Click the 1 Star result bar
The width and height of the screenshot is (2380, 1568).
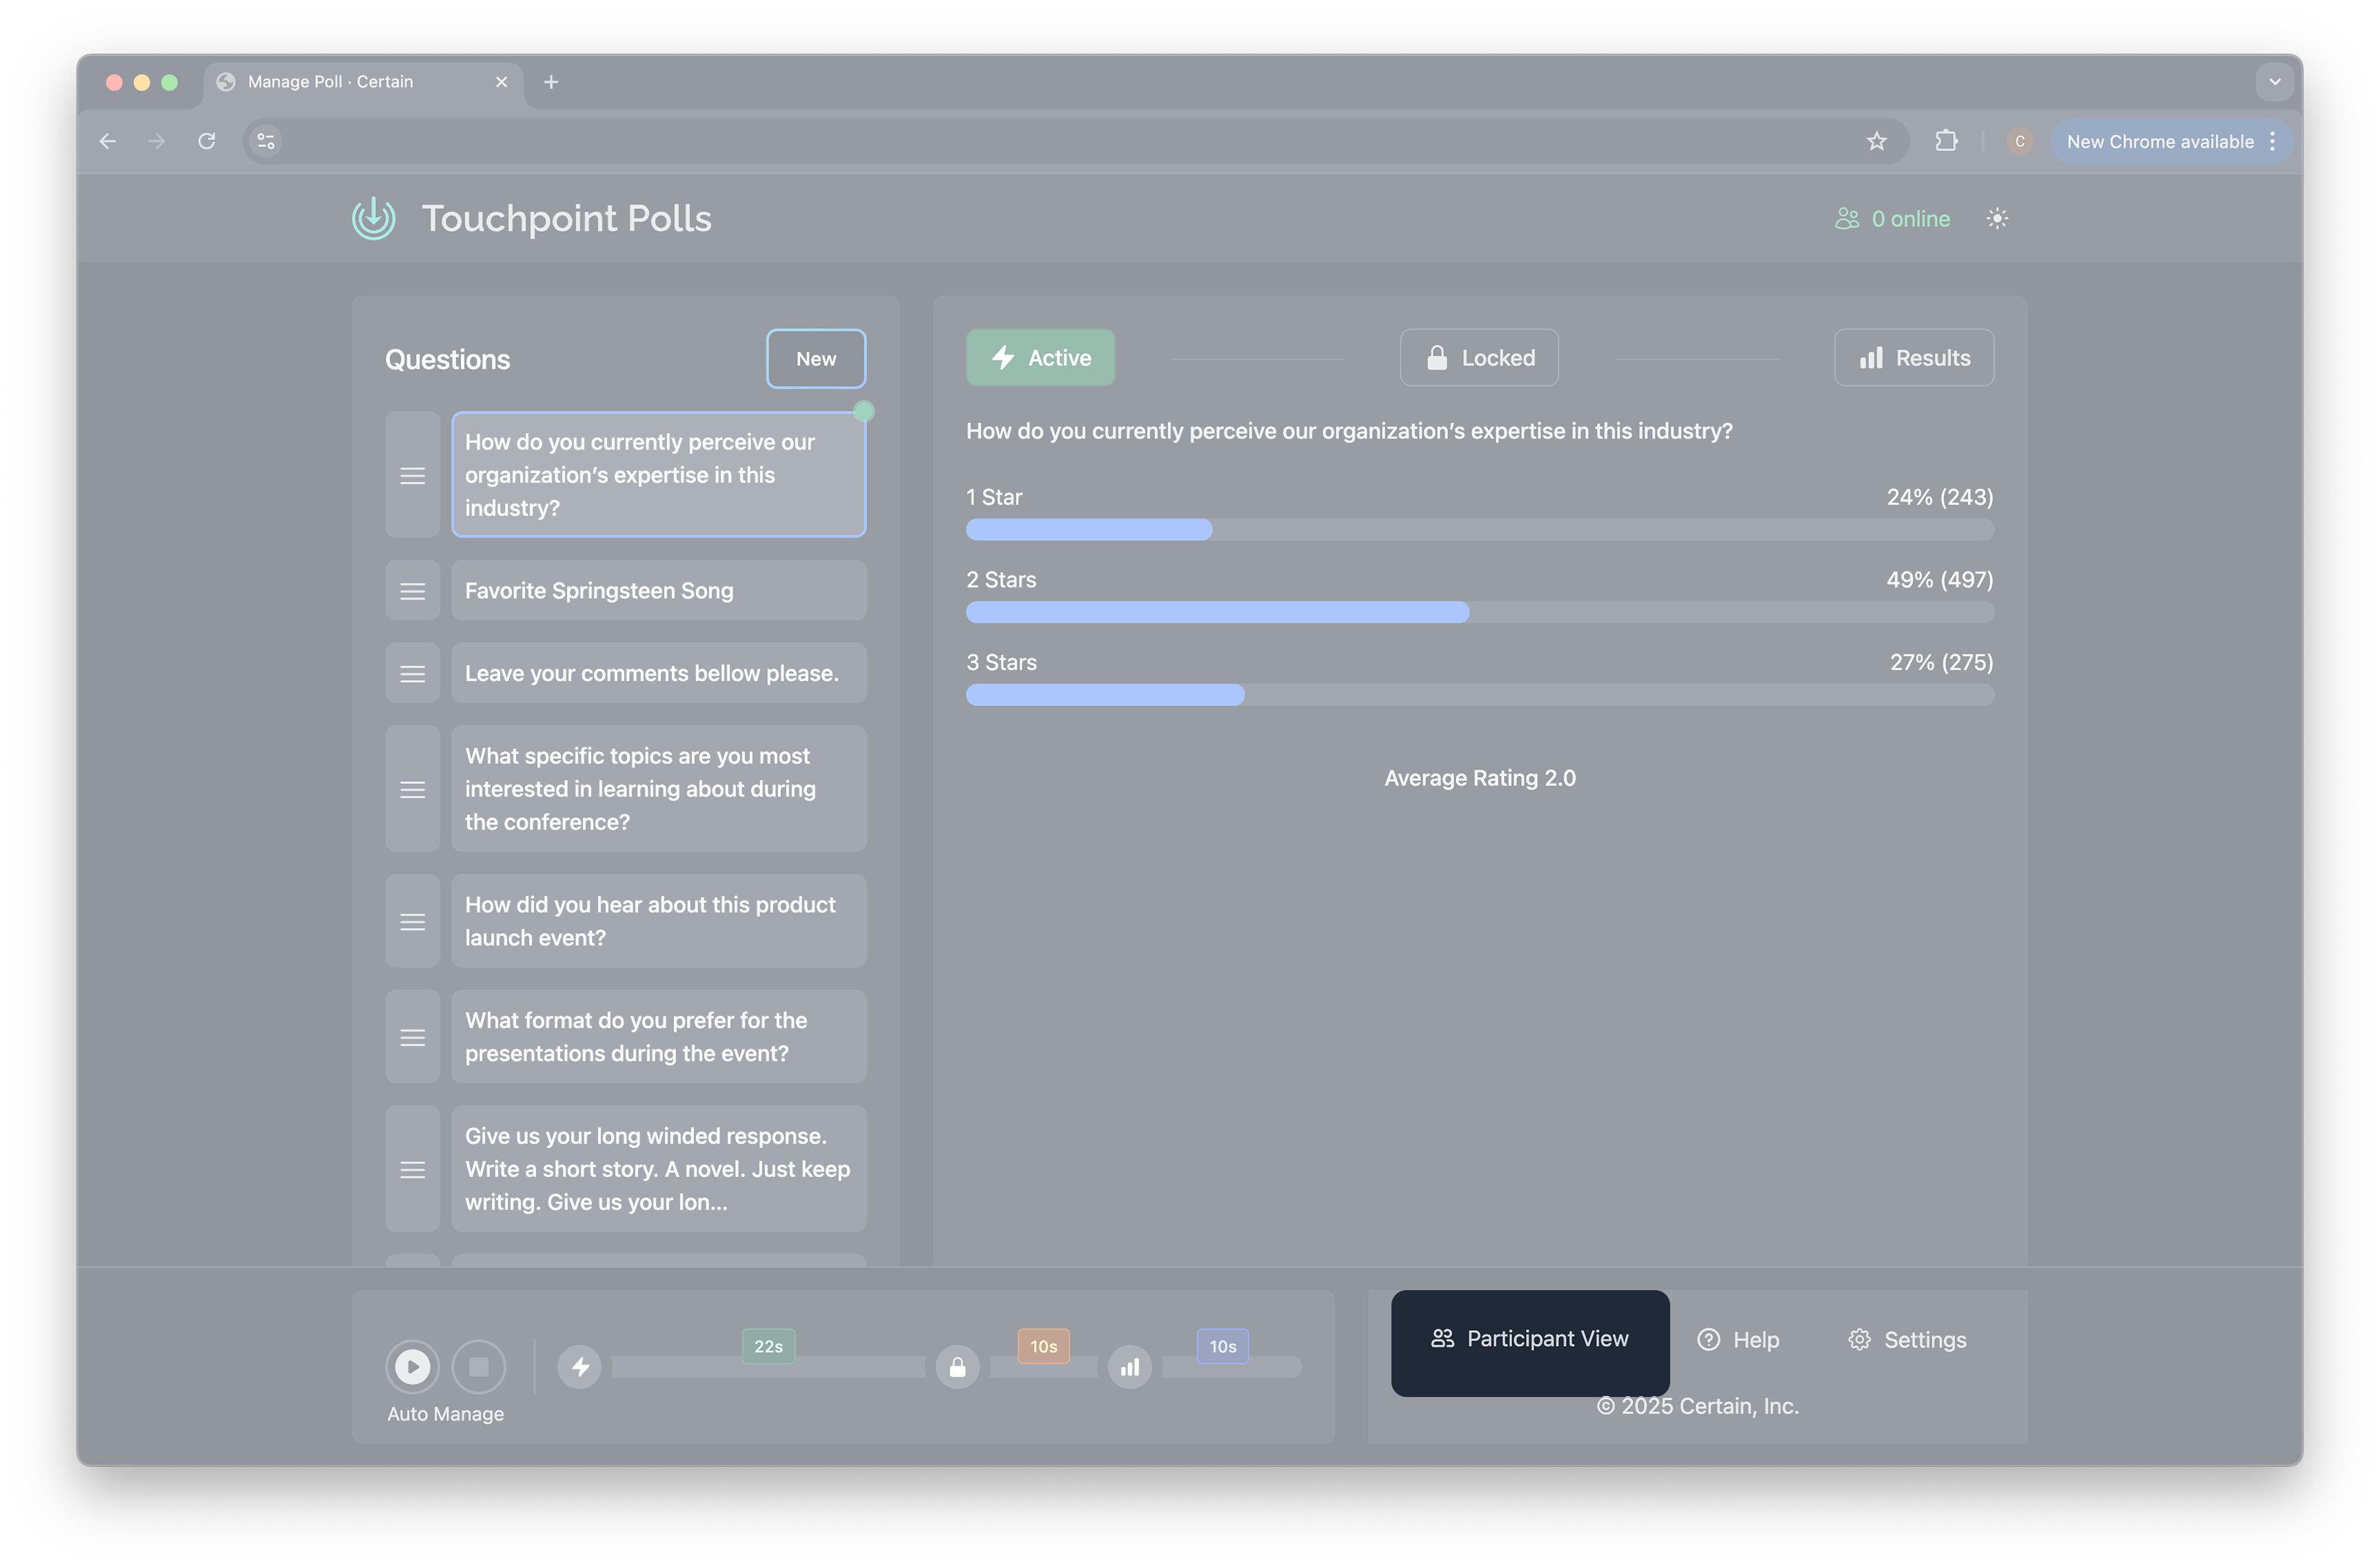click(x=1480, y=530)
